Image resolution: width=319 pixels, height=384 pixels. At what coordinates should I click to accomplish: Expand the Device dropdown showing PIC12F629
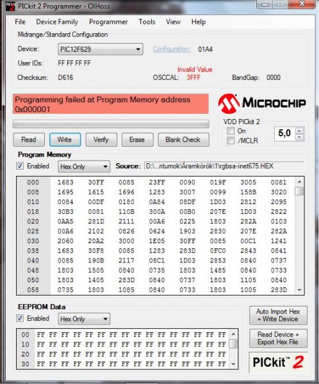point(101,49)
